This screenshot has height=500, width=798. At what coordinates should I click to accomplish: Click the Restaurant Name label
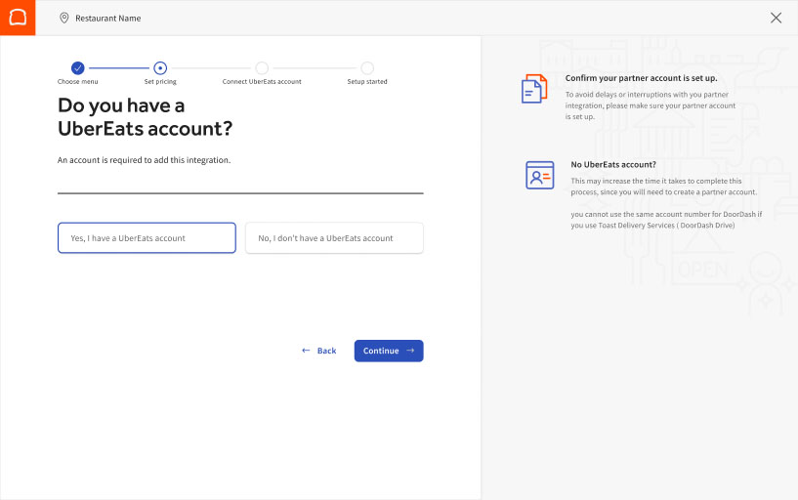[x=108, y=18]
